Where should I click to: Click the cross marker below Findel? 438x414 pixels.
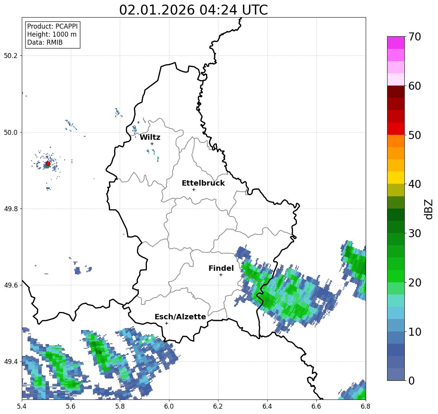coord(221,275)
